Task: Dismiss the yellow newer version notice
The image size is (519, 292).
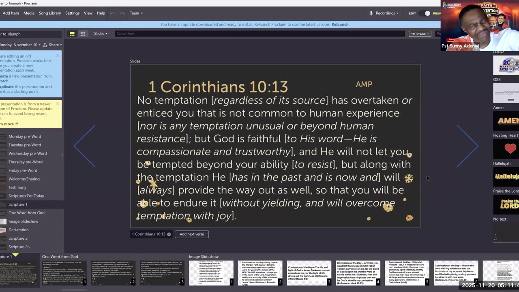Action: click(x=58, y=104)
